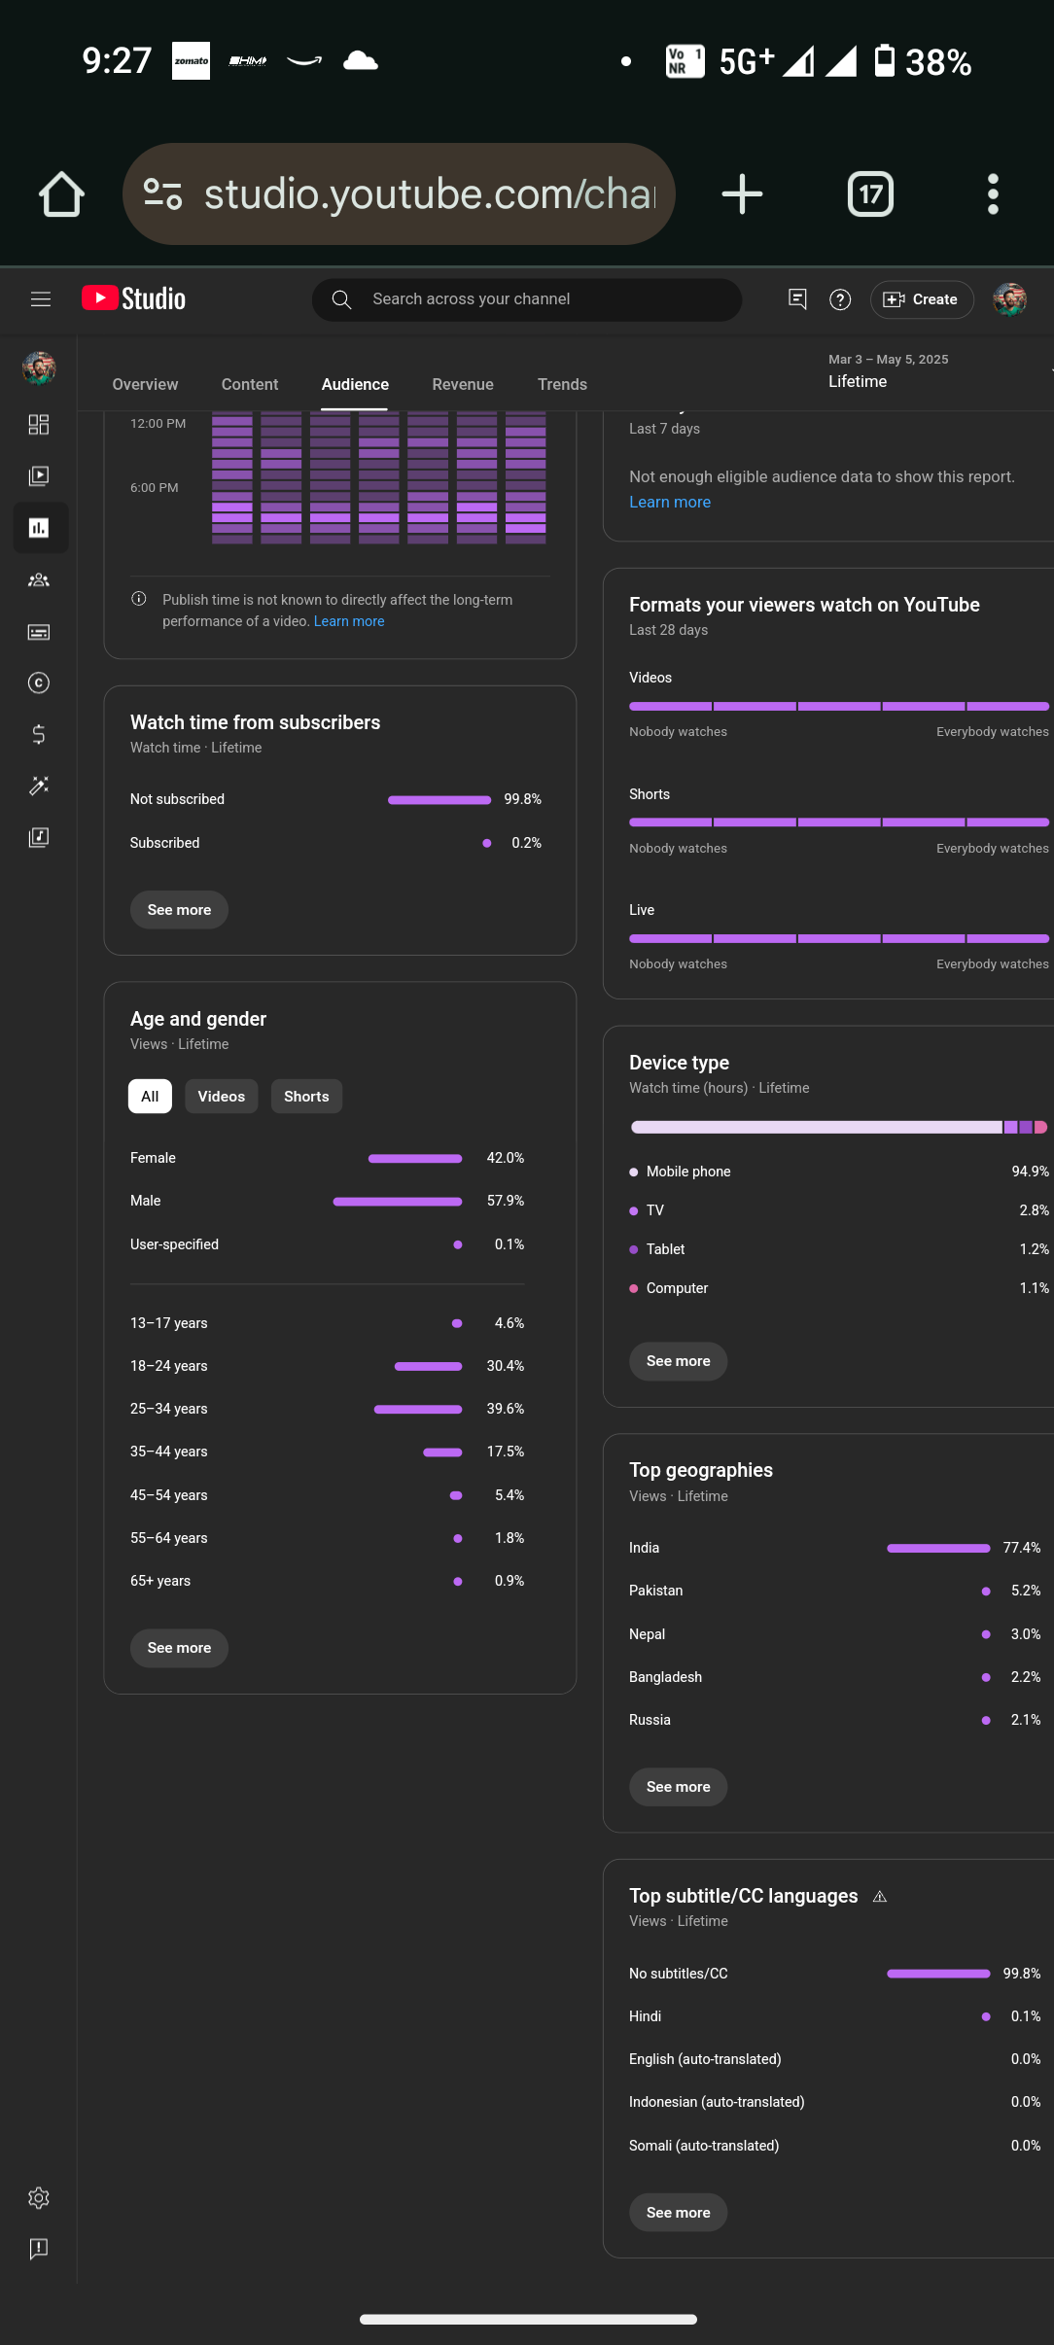Open Learn more link about audience data
This screenshot has height=2345, width=1054.
click(670, 502)
